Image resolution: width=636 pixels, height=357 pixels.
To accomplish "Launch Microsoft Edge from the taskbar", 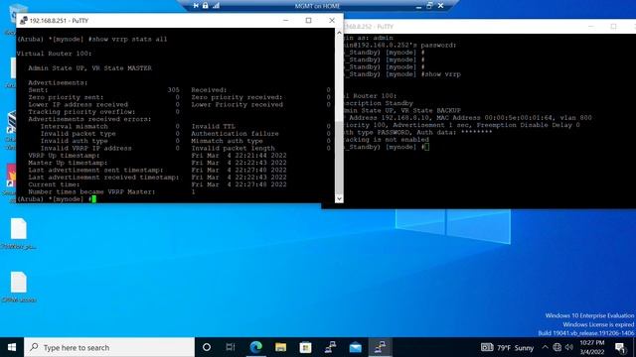I will [256, 347].
